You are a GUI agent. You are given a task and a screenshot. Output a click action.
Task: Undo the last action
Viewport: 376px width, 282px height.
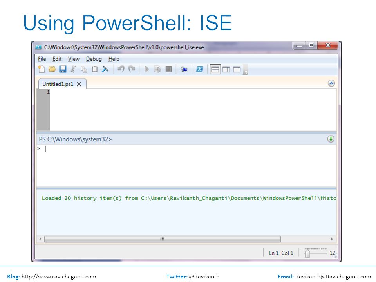[x=121, y=69]
